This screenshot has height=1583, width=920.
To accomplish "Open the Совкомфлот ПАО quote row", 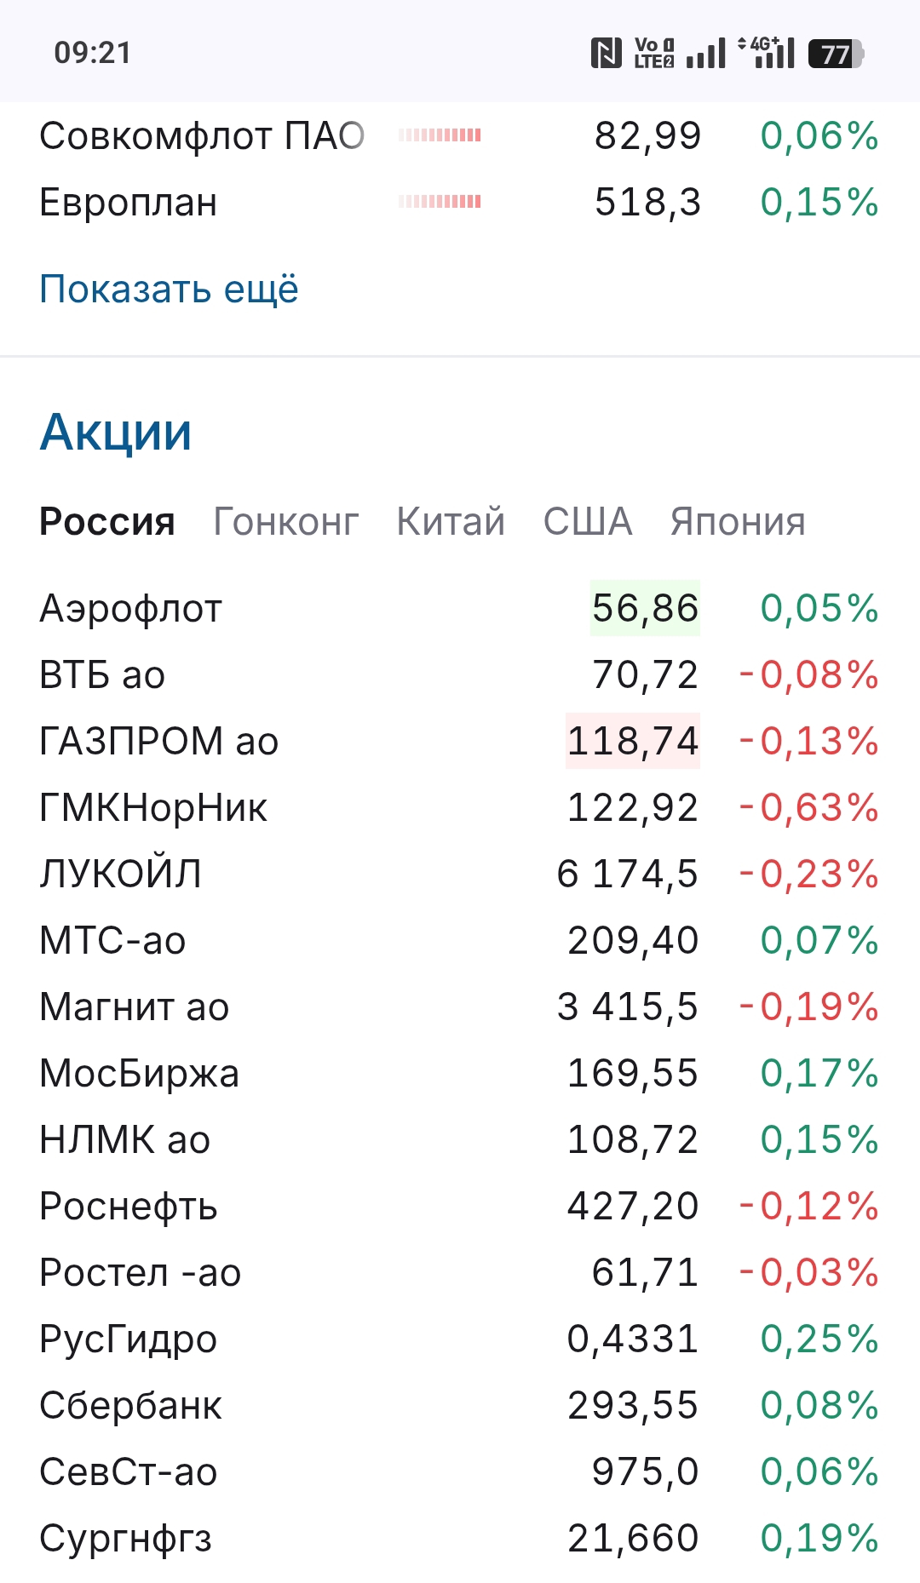I will (202, 136).
